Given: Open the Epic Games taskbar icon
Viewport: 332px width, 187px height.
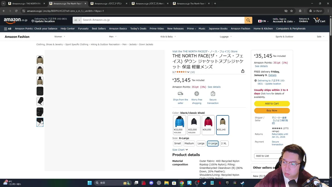Looking at the screenshot, I should (x=227, y=183).
